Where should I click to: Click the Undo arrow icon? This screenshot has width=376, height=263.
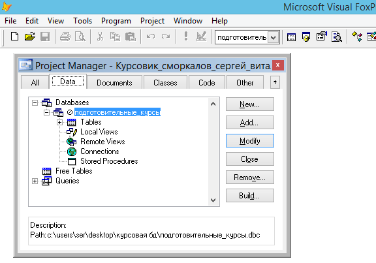pyautogui.click(x=151, y=37)
